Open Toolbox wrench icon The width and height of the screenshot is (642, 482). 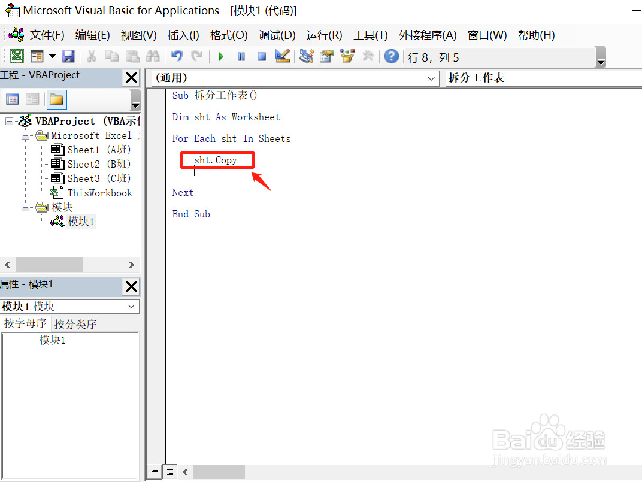(368, 56)
